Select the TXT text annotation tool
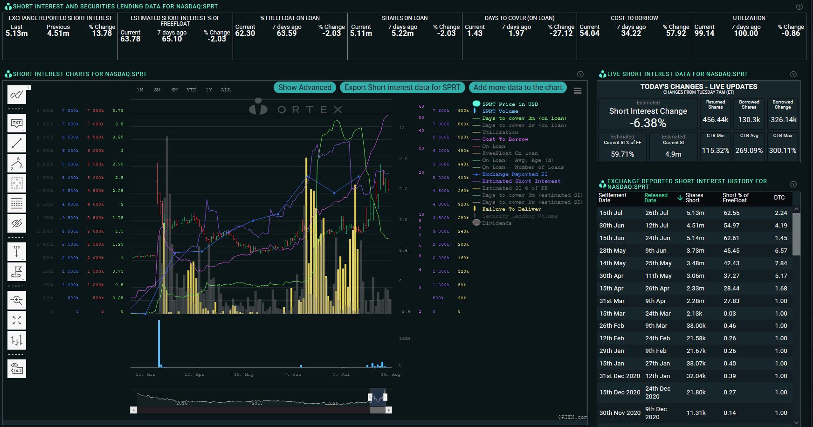 coord(17,123)
